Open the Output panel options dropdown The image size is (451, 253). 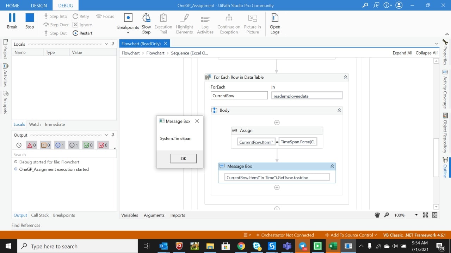pos(106,135)
